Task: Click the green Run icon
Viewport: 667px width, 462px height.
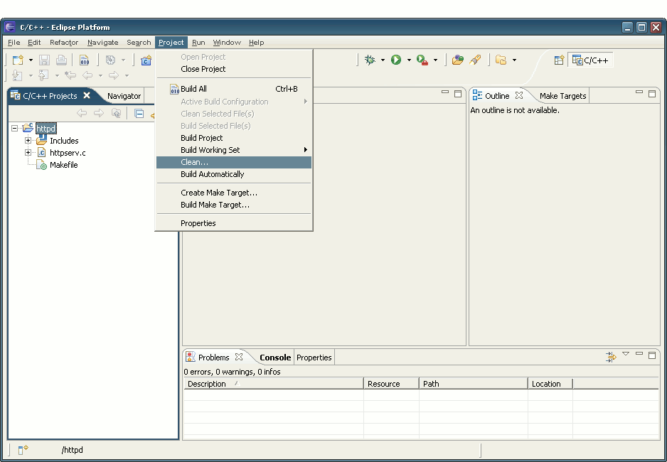Action: [x=396, y=60]
